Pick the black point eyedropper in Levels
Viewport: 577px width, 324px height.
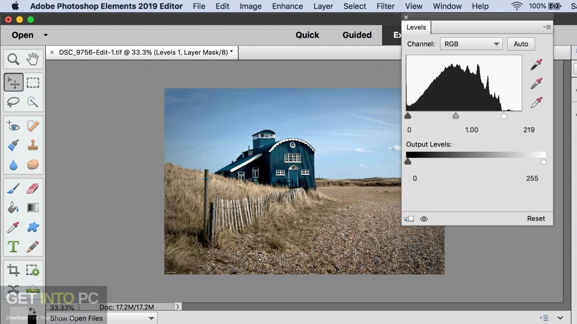[536, 64]
